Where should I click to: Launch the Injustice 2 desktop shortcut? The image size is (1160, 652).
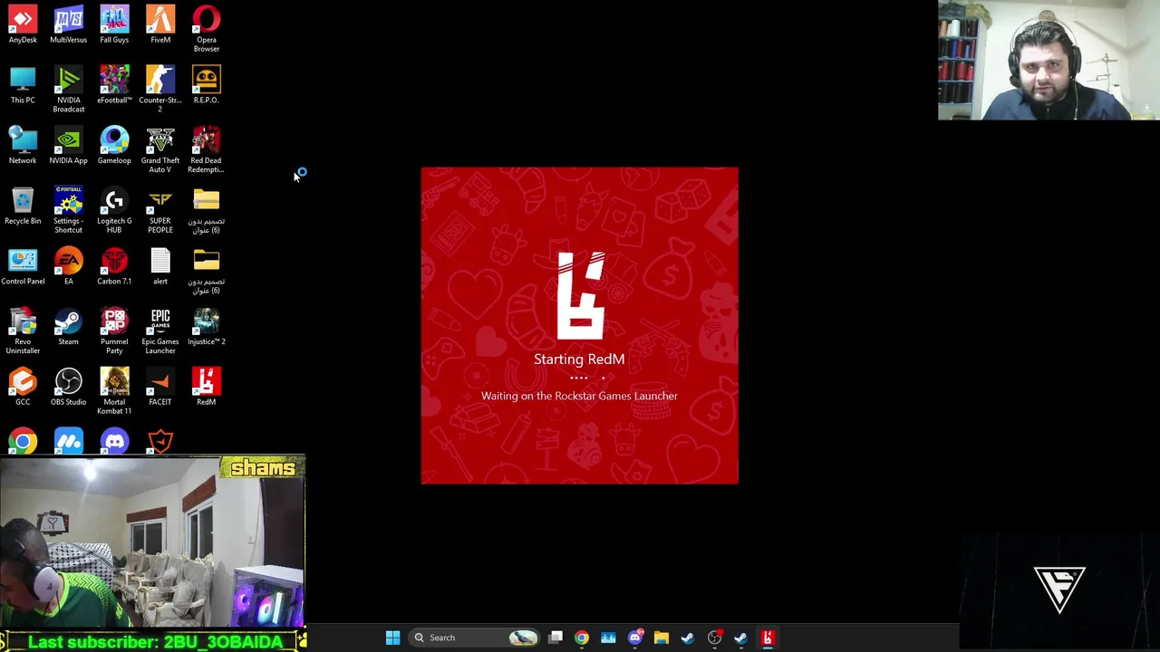coord(207,327)
